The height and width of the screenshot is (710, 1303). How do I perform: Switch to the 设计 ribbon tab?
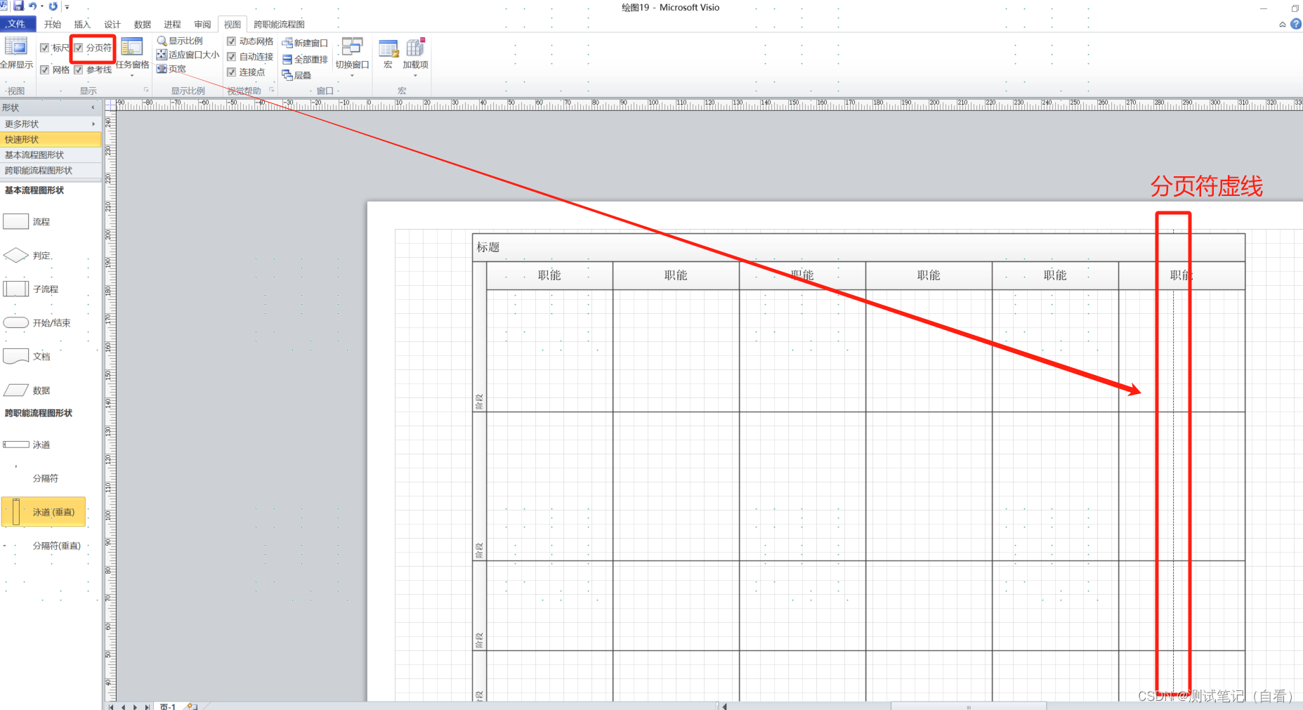tap(112, 24)
